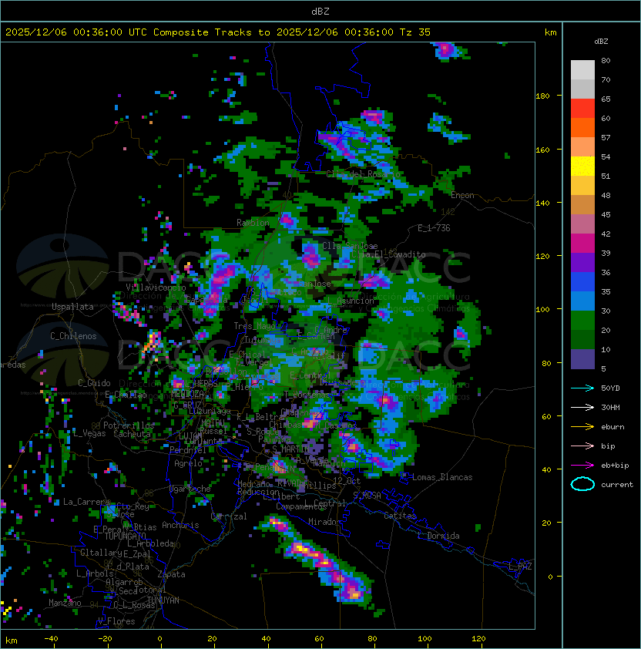Click the 'Uspallata' place label
This screenshot has height=649, width=641.
[72, 307]
